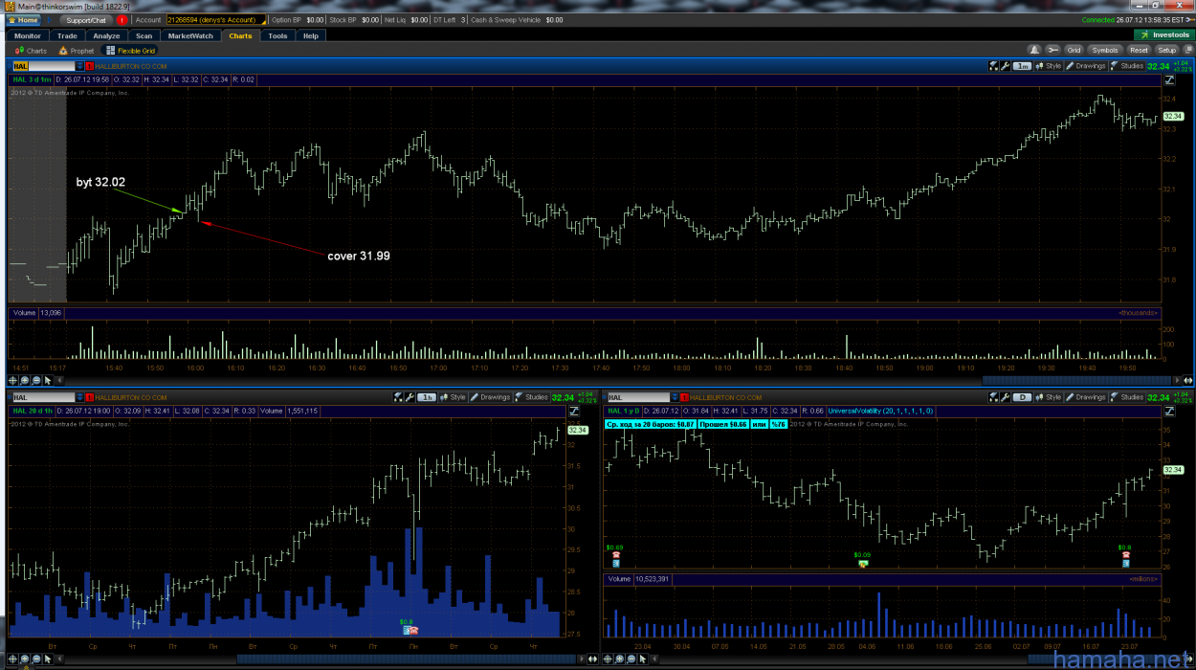Click the HAL symbol field in top chart
Image resolution: width=1196 pixels, height=670 pixels.
point(42,66)
